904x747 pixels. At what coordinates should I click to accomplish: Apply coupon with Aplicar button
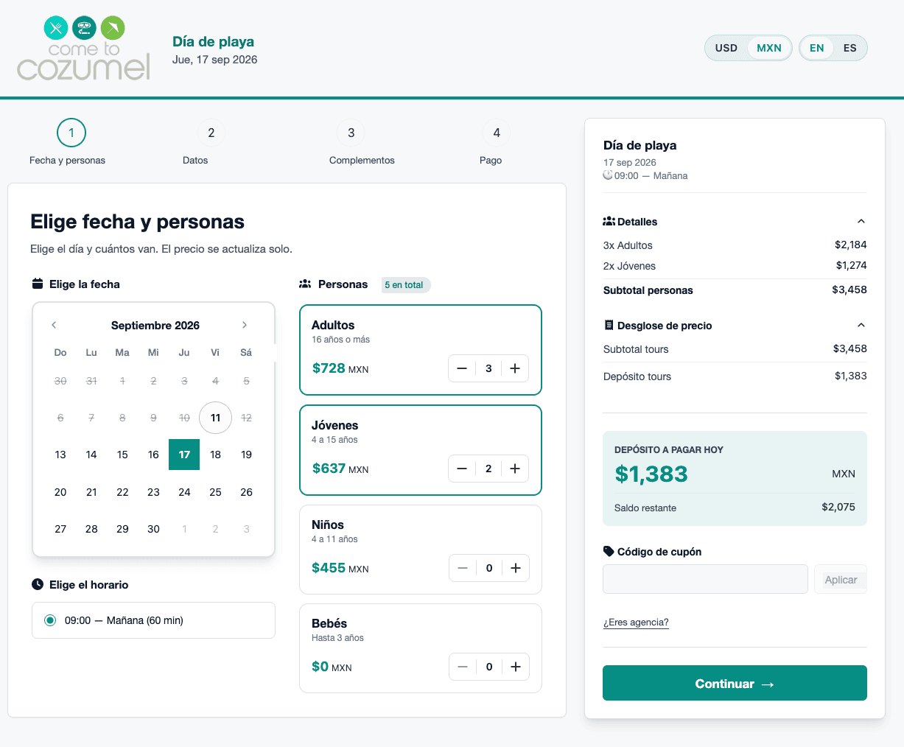[x=841, y=580]
